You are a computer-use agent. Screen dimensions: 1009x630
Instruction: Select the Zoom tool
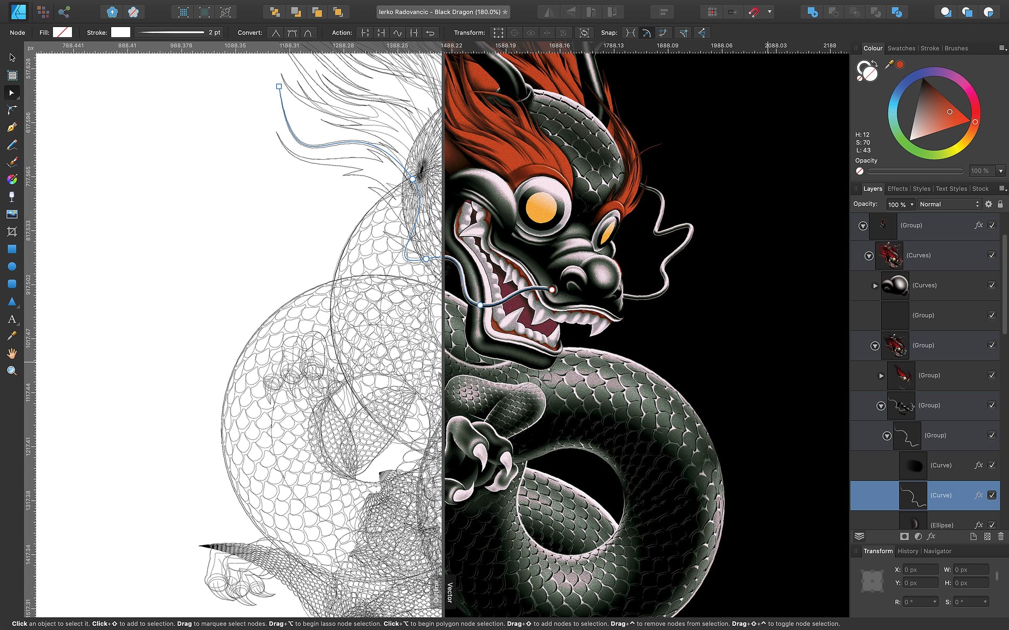[12, 371]
